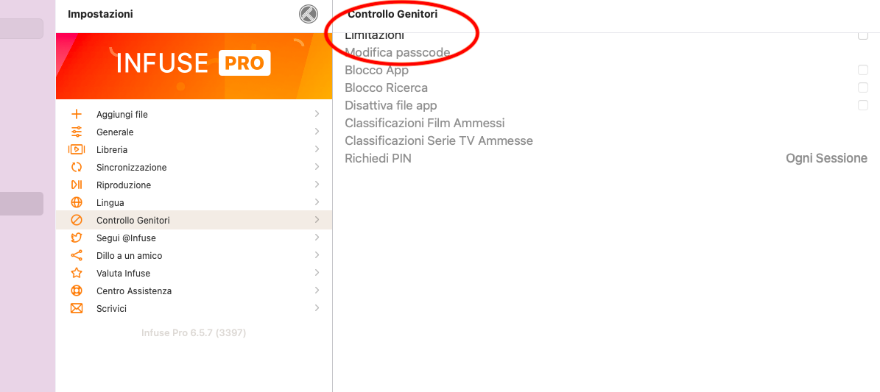This screenshot has width=880, height=392.
Task: Click the round hammer icon beside Impostazioni
Action: (308, 14)
